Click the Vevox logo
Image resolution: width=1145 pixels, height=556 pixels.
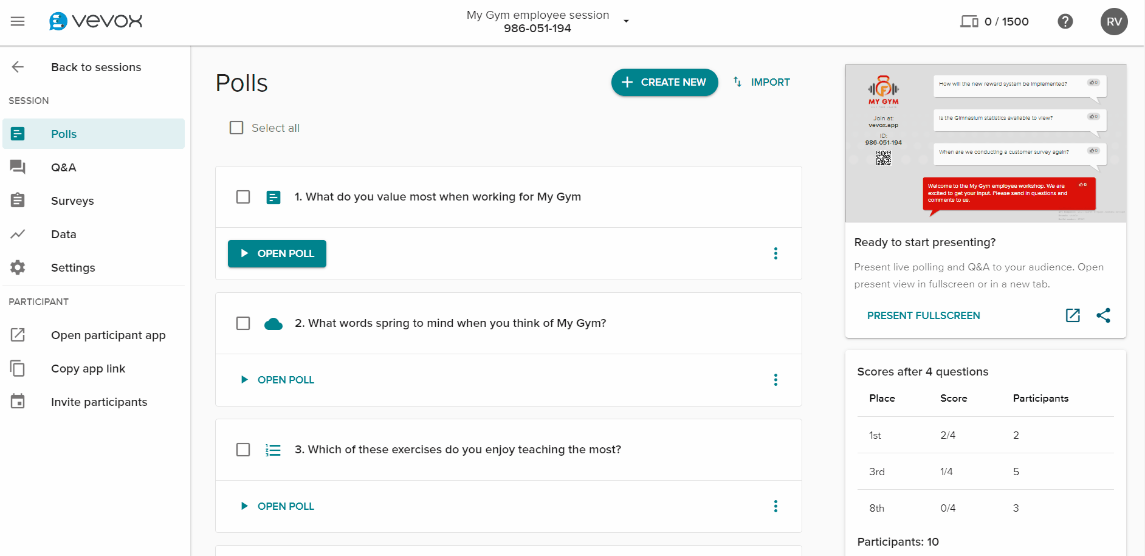coord(95,21)
